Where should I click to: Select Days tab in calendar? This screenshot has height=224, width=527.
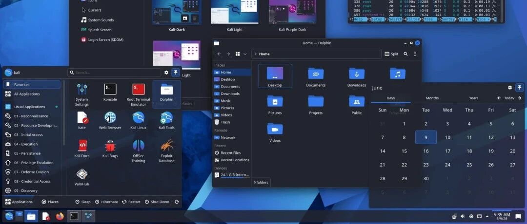click(x=390, y=98)
